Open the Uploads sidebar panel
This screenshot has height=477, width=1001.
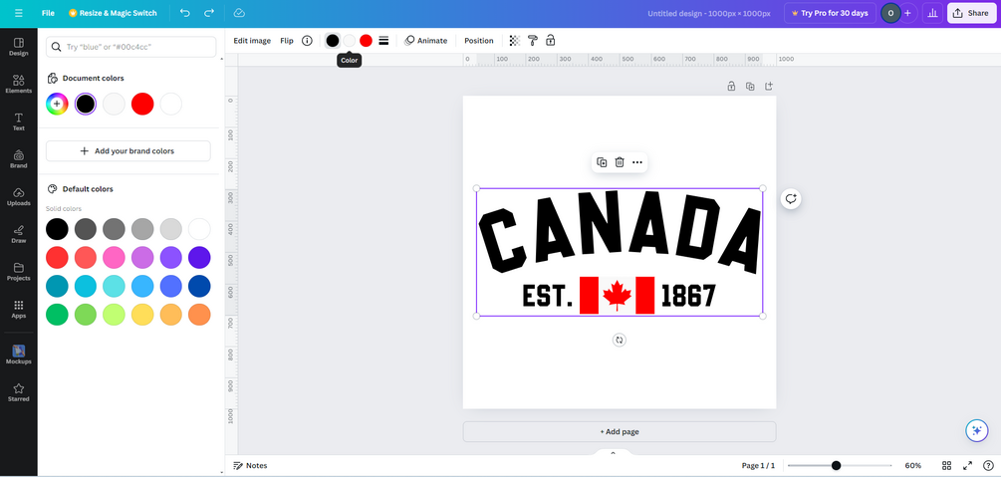pos(19,196)
